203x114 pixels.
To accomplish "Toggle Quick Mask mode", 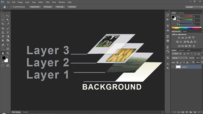I will [3, 66].
